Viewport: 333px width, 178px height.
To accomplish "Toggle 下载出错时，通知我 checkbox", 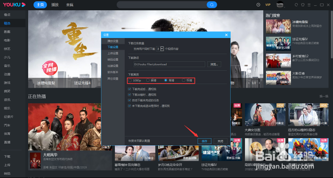I will point(129,94).
